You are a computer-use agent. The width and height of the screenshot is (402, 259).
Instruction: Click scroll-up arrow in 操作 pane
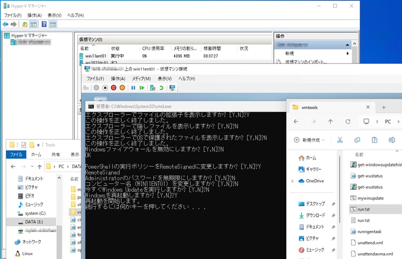[x=355, y=44]
